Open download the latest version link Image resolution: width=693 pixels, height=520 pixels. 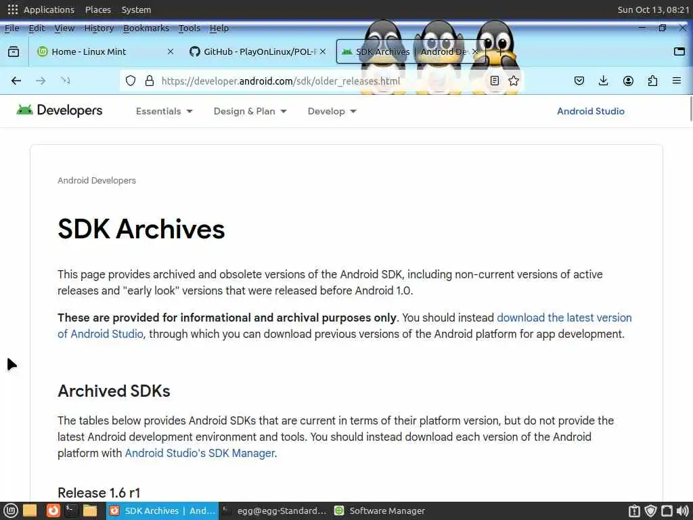[564, 318]
